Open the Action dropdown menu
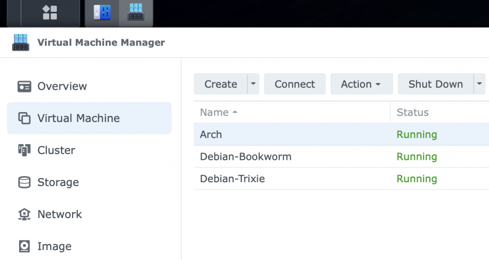 click(x=361, y=84)
